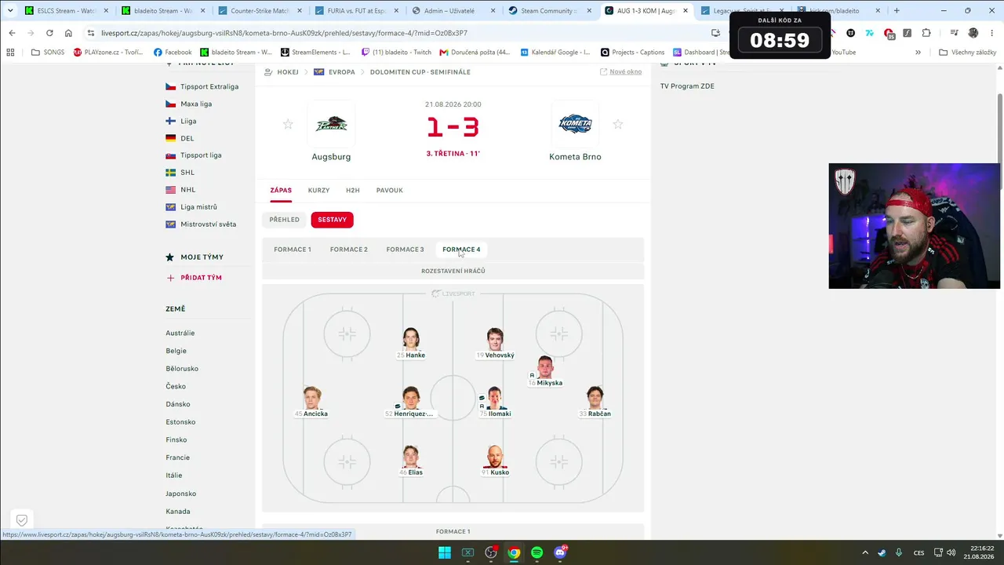Expand the Bělorusko country entry
This screenshot has width=1004, height=565.
pos(182,369)
